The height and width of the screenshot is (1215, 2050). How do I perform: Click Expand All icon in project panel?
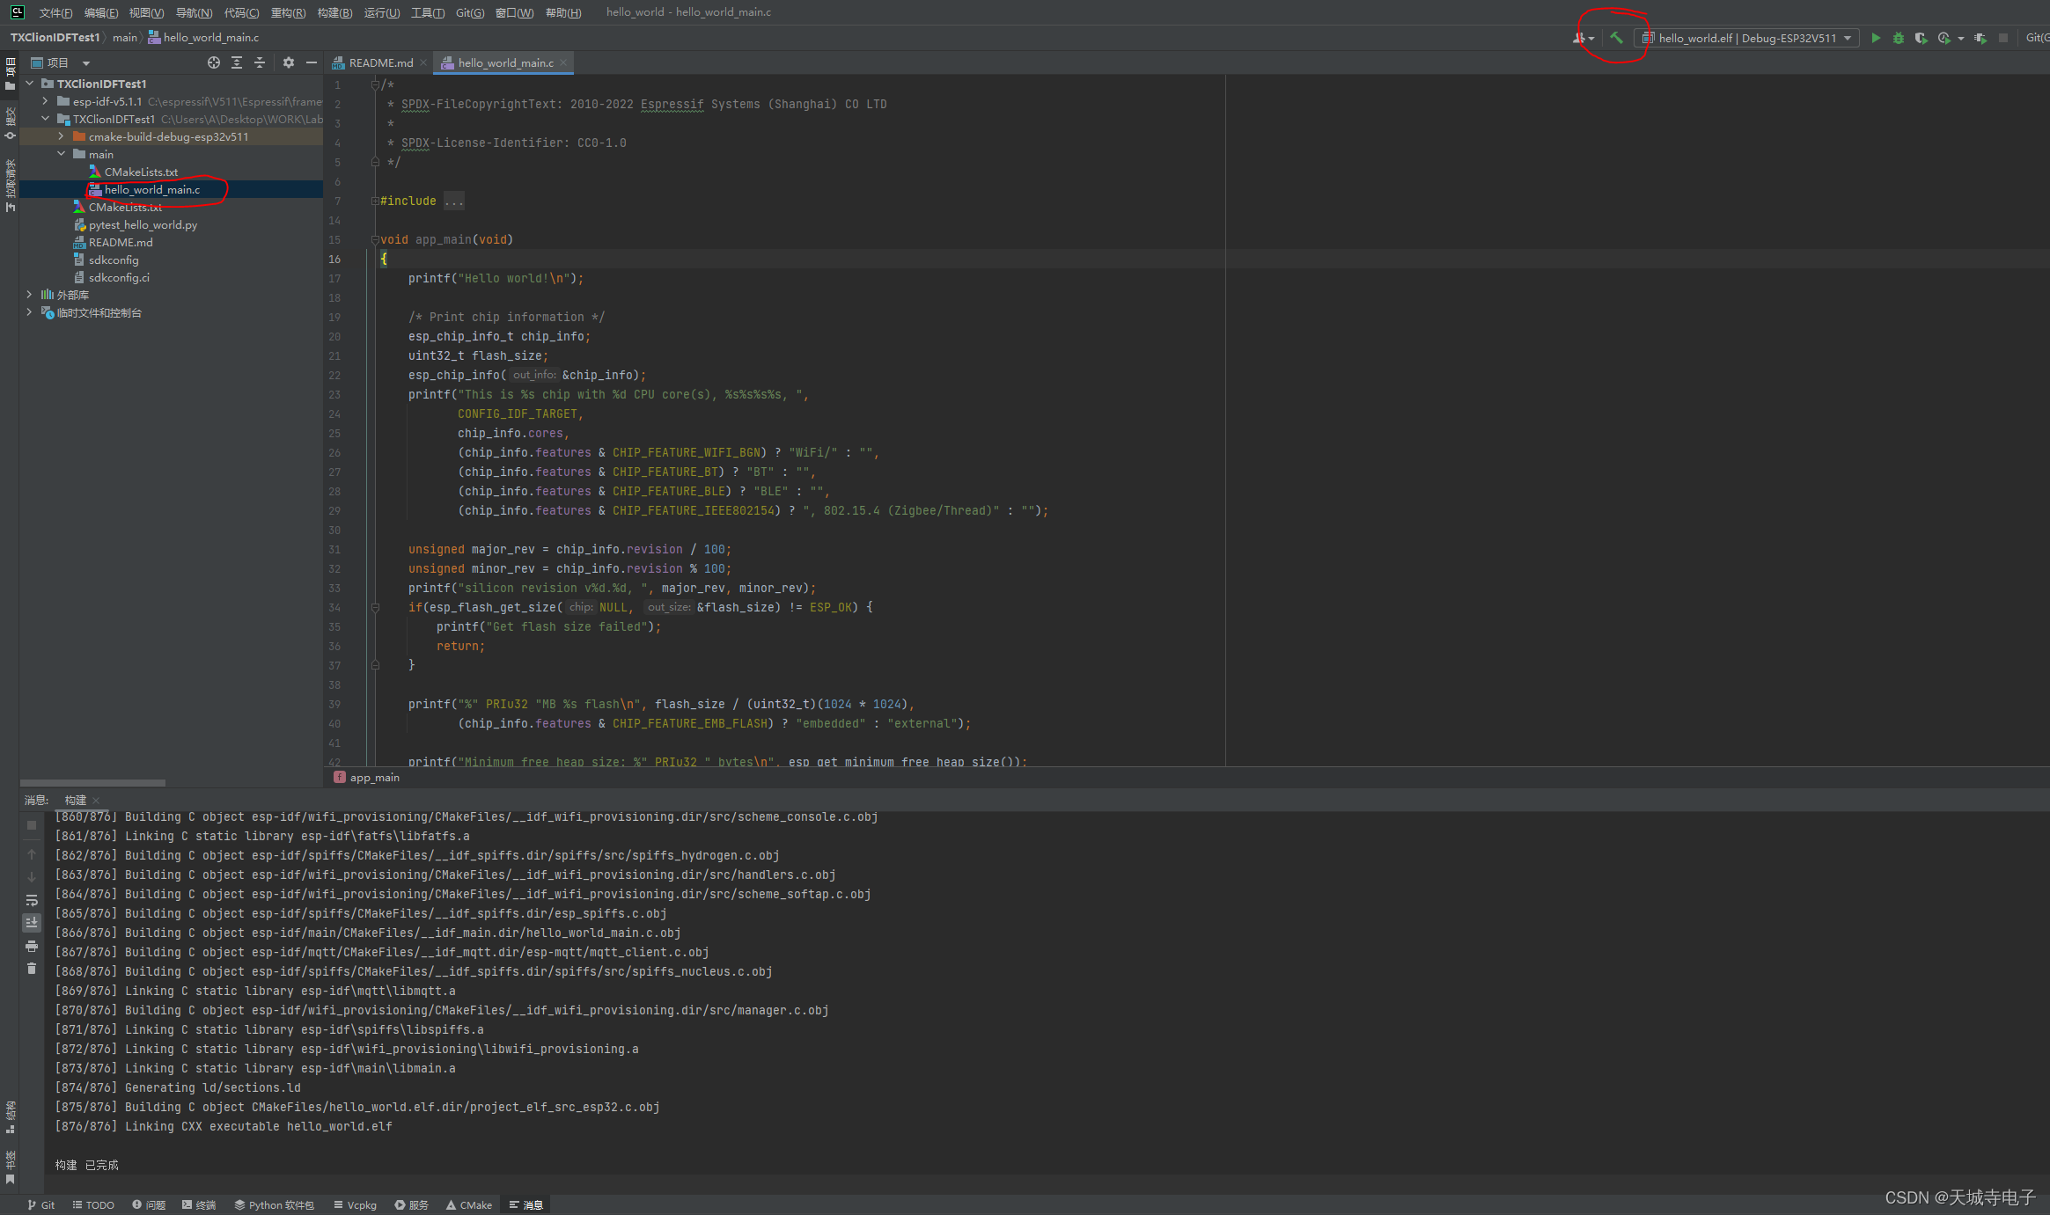(x=237, y=62)
